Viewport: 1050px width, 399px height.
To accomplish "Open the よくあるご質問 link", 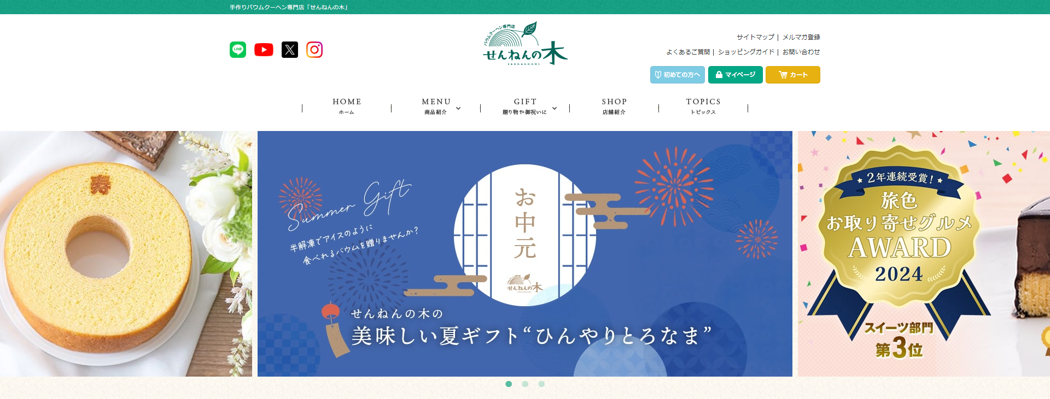I will (688, 52).
